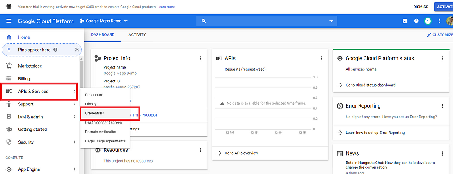Screen dimensions: 453x174
Task: Open the Google Maps Demo project selector
Action: coord(104,21)
